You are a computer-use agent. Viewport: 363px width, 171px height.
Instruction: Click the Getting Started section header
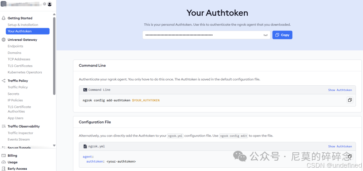coord(20,18)
